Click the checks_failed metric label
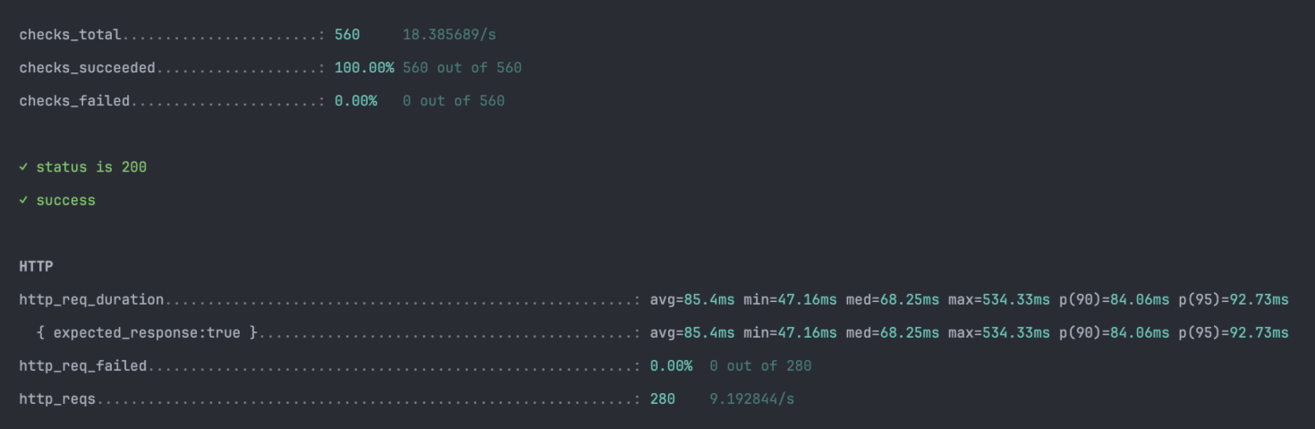The image size is (1315, 429). coord(74,101)
